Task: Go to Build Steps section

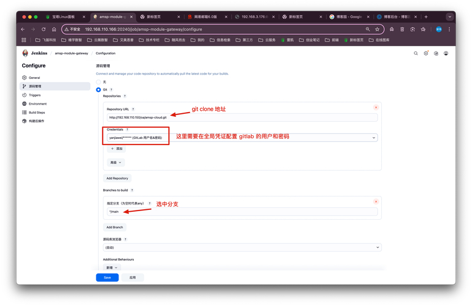Action: [x=55, y=113]
